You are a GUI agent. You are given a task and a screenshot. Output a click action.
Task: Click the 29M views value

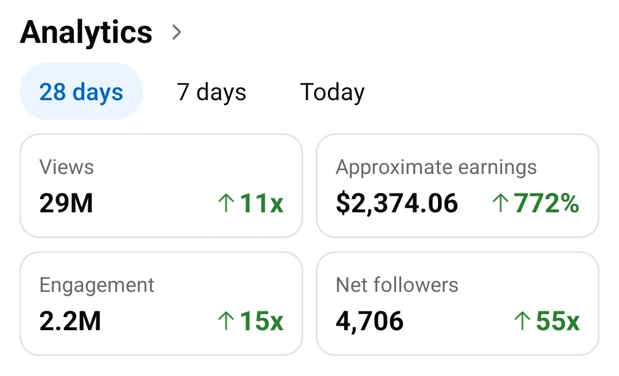(x=66, y=204)
